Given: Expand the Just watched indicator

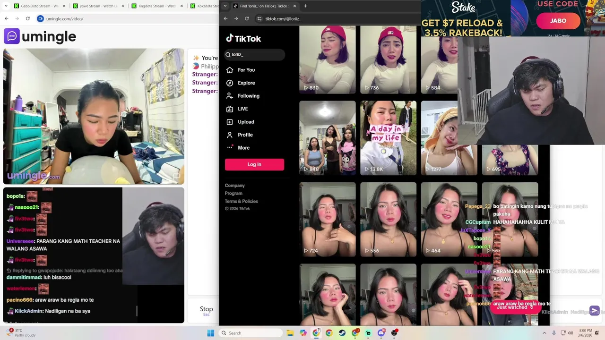Looking at the screenshot, I should [515, 307].
